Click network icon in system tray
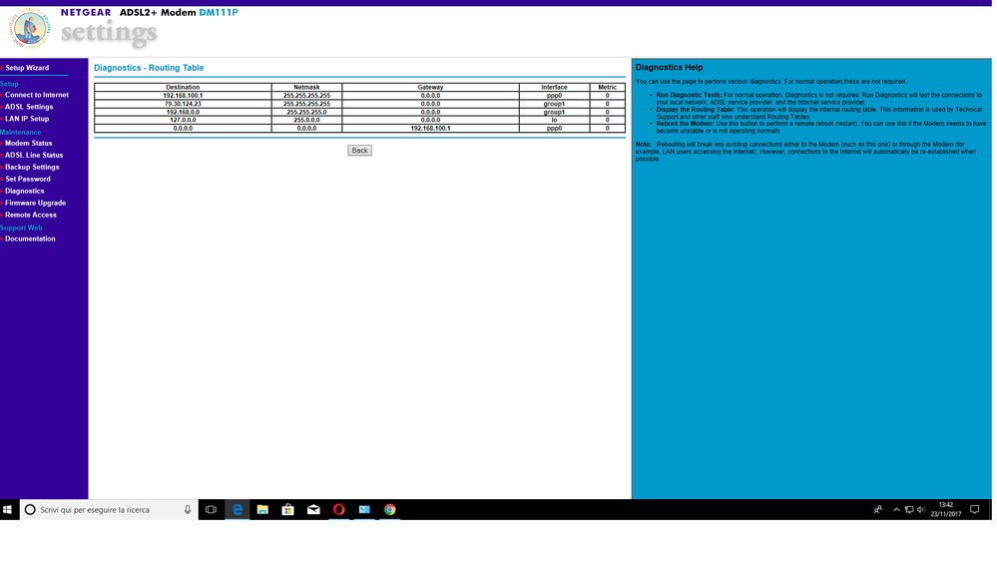Image resolution: width=997 pixels, height=561 pixels. coord(909,509)
